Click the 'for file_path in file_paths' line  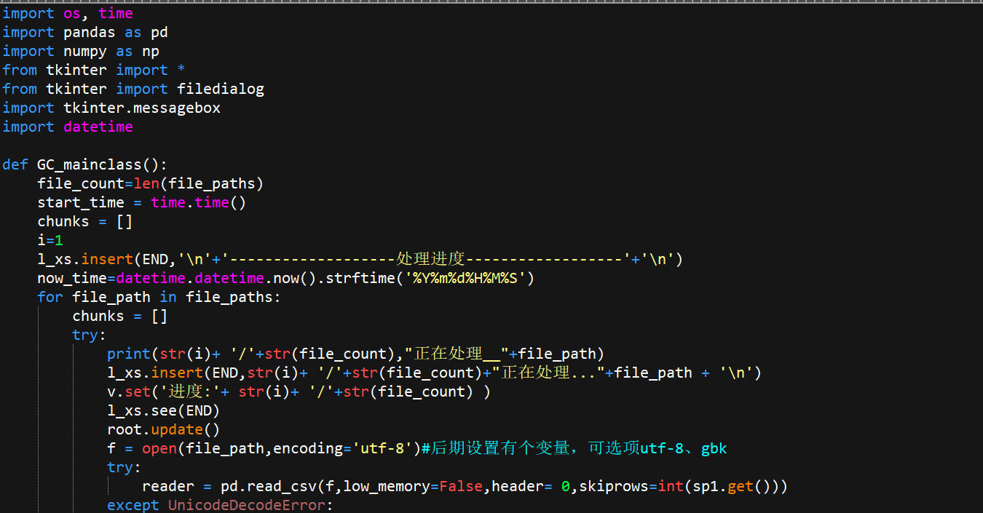point(159,297)
